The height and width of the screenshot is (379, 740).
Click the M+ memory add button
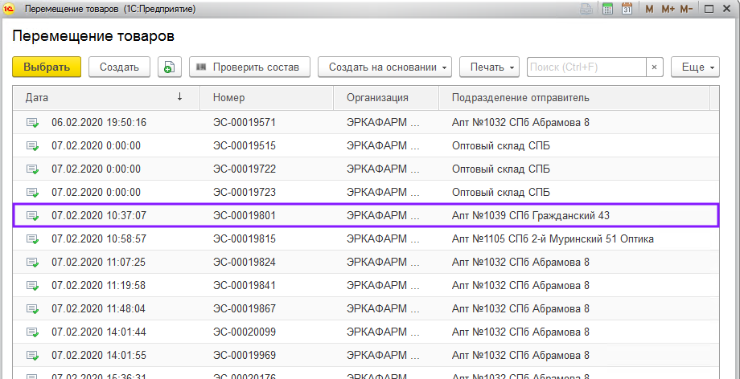(668, 9)
